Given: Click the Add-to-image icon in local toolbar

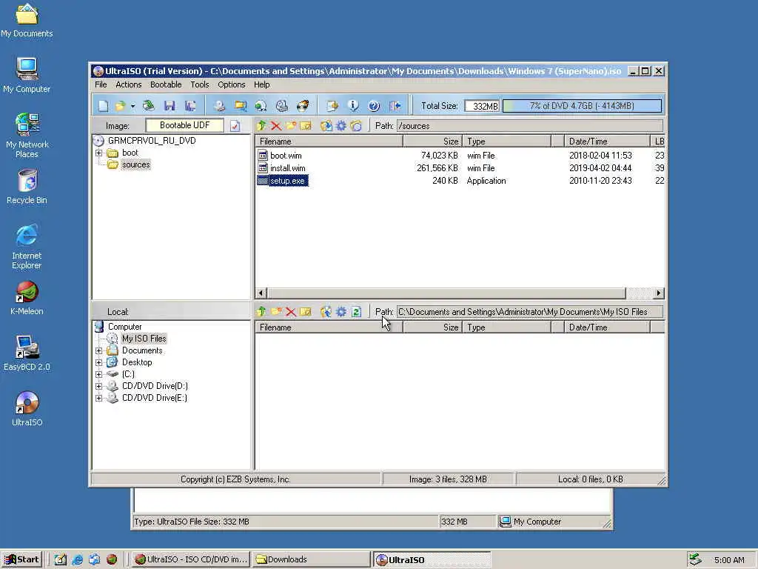Looking at the screenshot, I should 326,312.
